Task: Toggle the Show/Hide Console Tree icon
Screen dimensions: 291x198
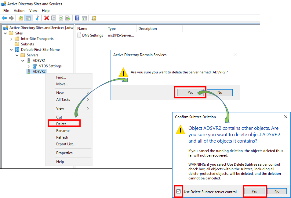Action: click(28, 18)
